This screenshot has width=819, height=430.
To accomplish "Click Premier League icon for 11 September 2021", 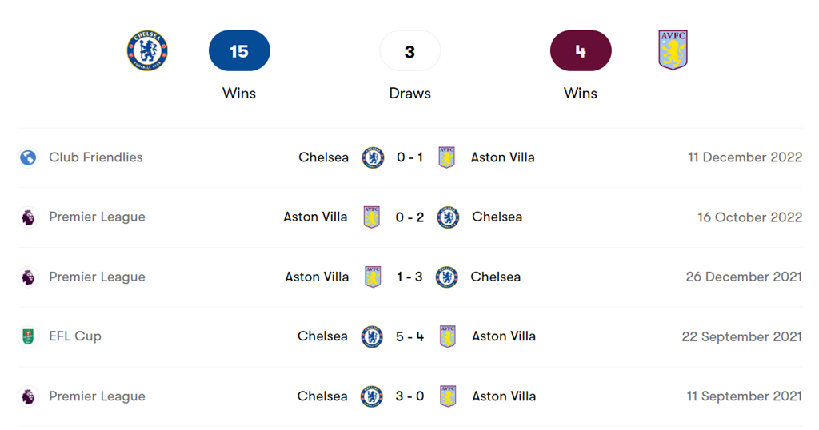I will click(29, 396).
